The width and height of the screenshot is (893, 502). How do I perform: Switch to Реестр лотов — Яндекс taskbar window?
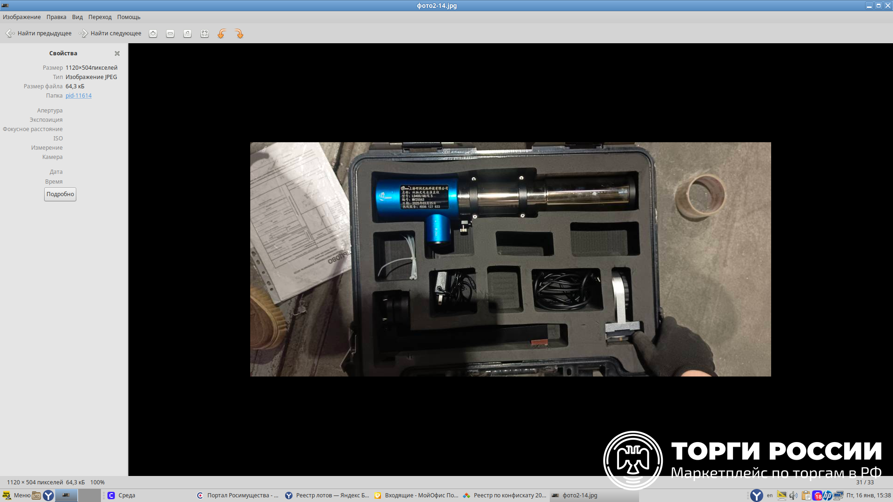pos(327,495)
